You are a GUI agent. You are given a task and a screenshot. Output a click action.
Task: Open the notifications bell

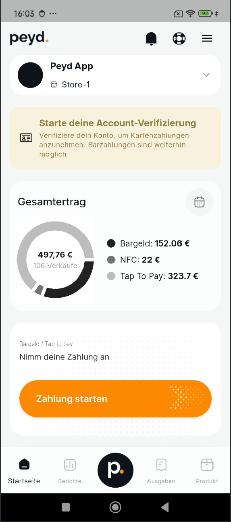[151, 38]
